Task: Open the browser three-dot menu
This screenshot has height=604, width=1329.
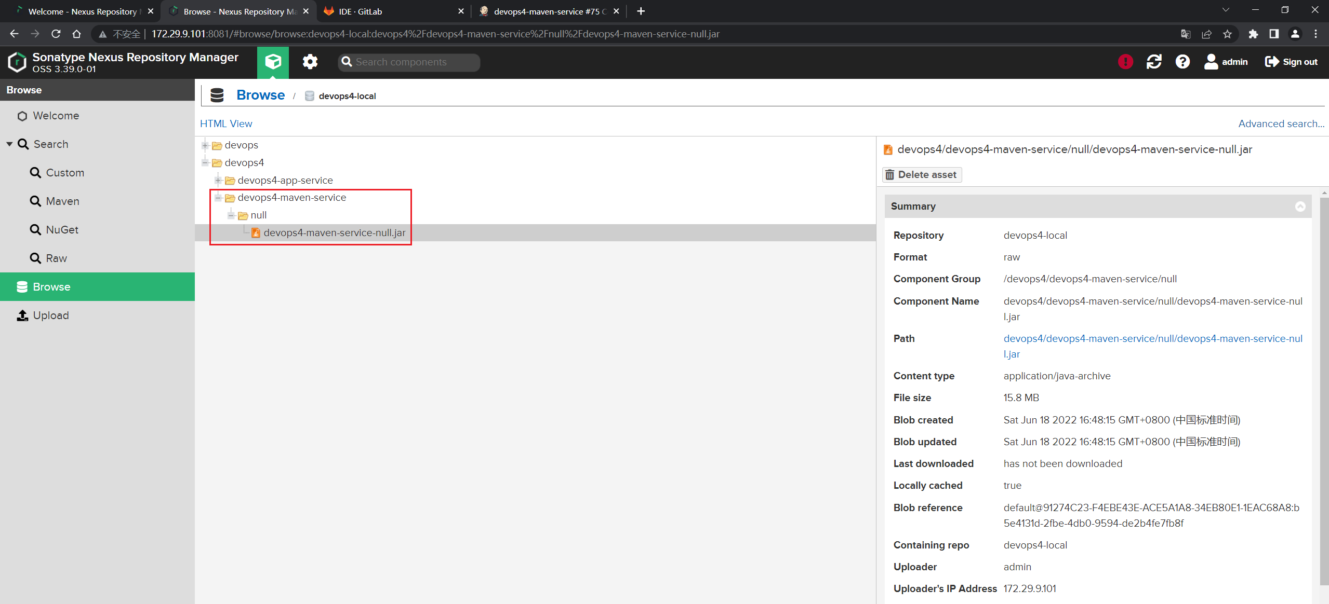Action: point(1315,34)
